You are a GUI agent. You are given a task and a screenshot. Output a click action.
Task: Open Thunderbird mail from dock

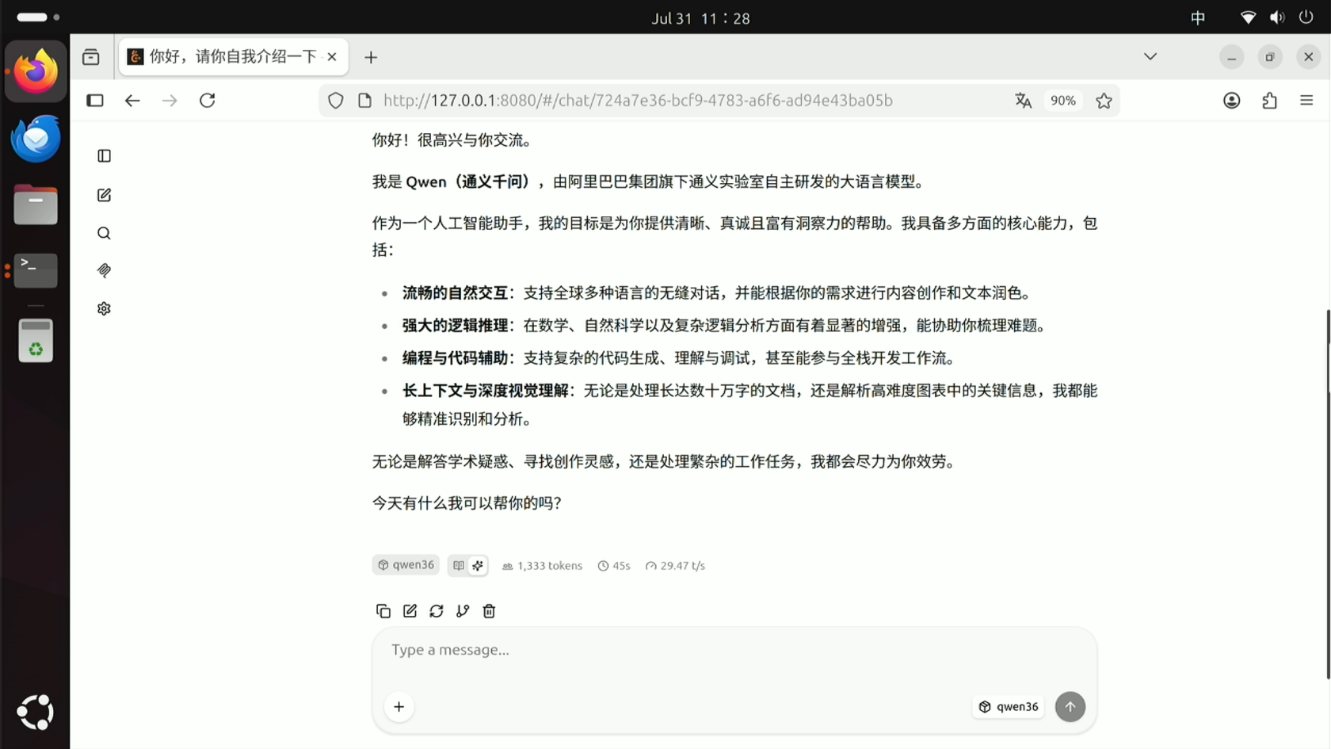pyautogui.click(x=36, y=139)
